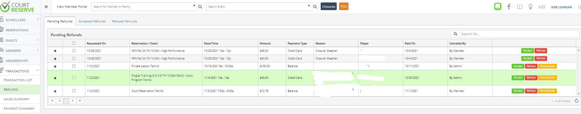Click the Court Reserve logo
This screenshot has width=581, height=114.
17,6
